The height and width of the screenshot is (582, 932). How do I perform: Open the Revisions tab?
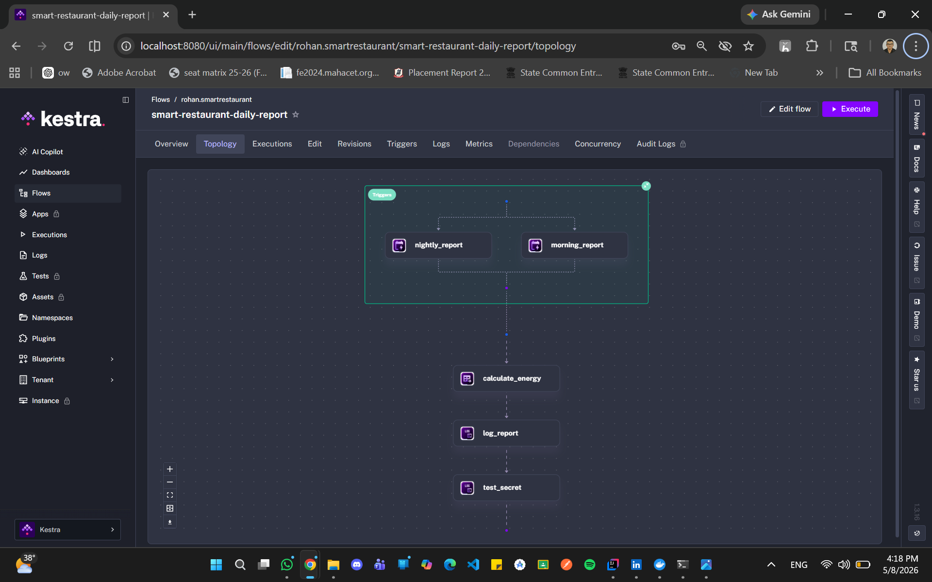pyautogui.click(x=354, y=144)
